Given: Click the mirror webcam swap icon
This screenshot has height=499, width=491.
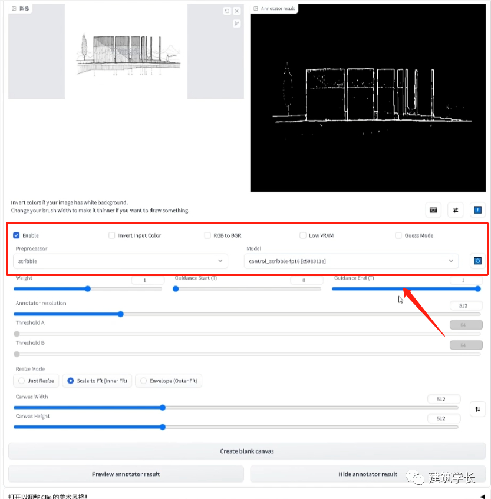Looking at the screenshot, I should (x=456, y=210).
